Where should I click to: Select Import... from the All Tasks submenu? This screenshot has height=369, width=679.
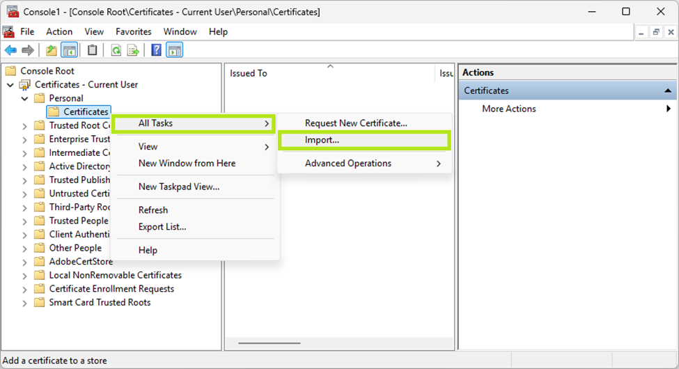(x=322, y=140)
